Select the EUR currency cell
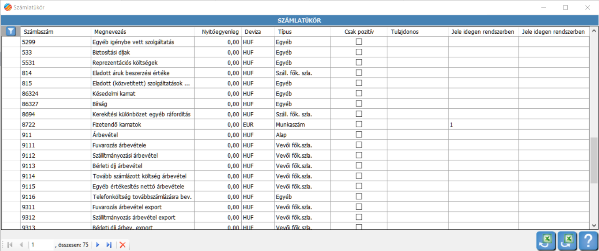599x251 pixels. pyautogui.click(x=258, y=124)
